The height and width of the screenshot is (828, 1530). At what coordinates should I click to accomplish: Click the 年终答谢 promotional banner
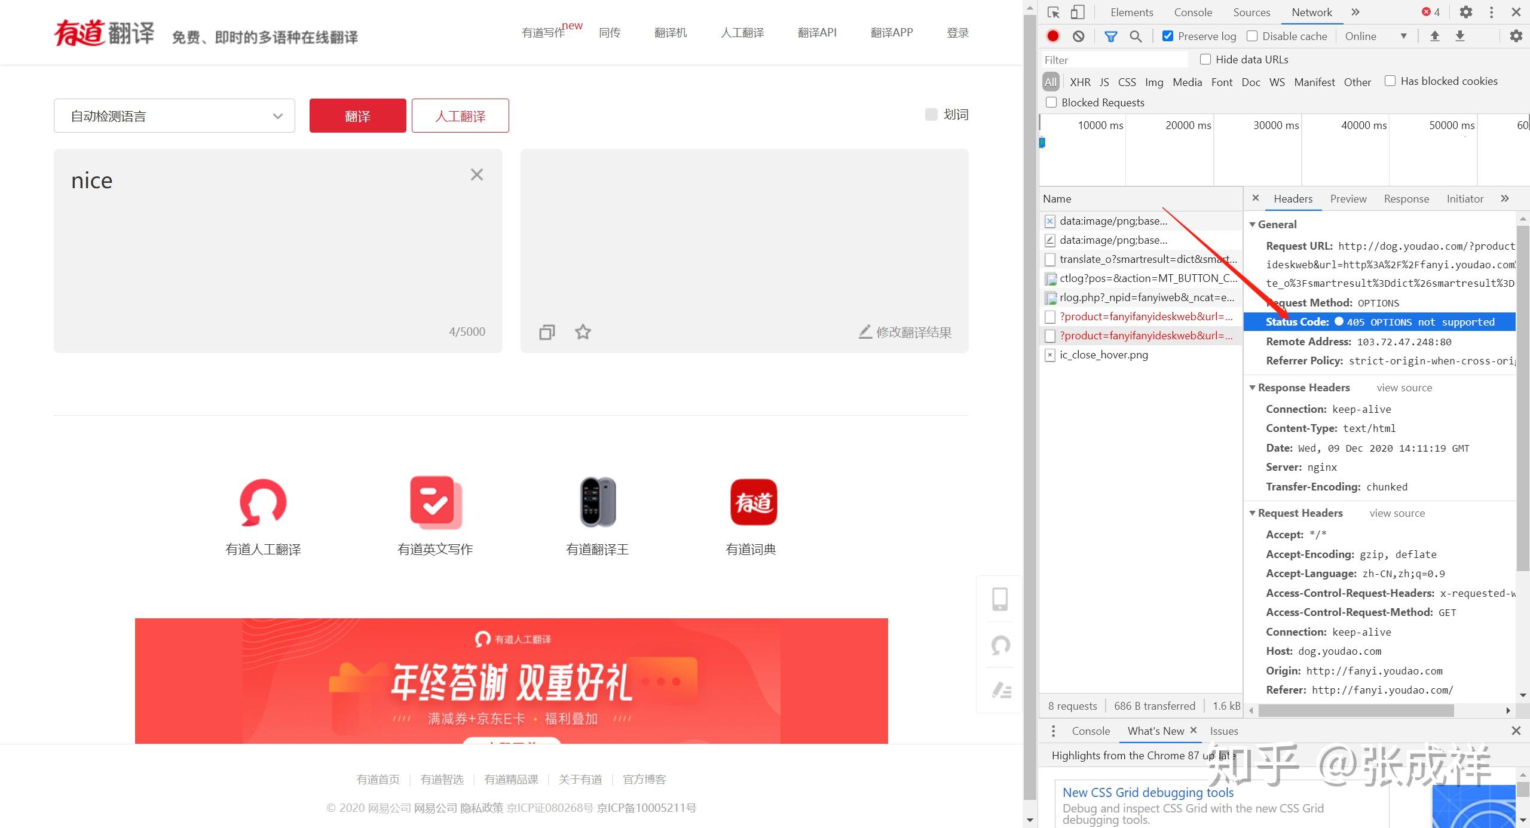[x=511, y=681]
